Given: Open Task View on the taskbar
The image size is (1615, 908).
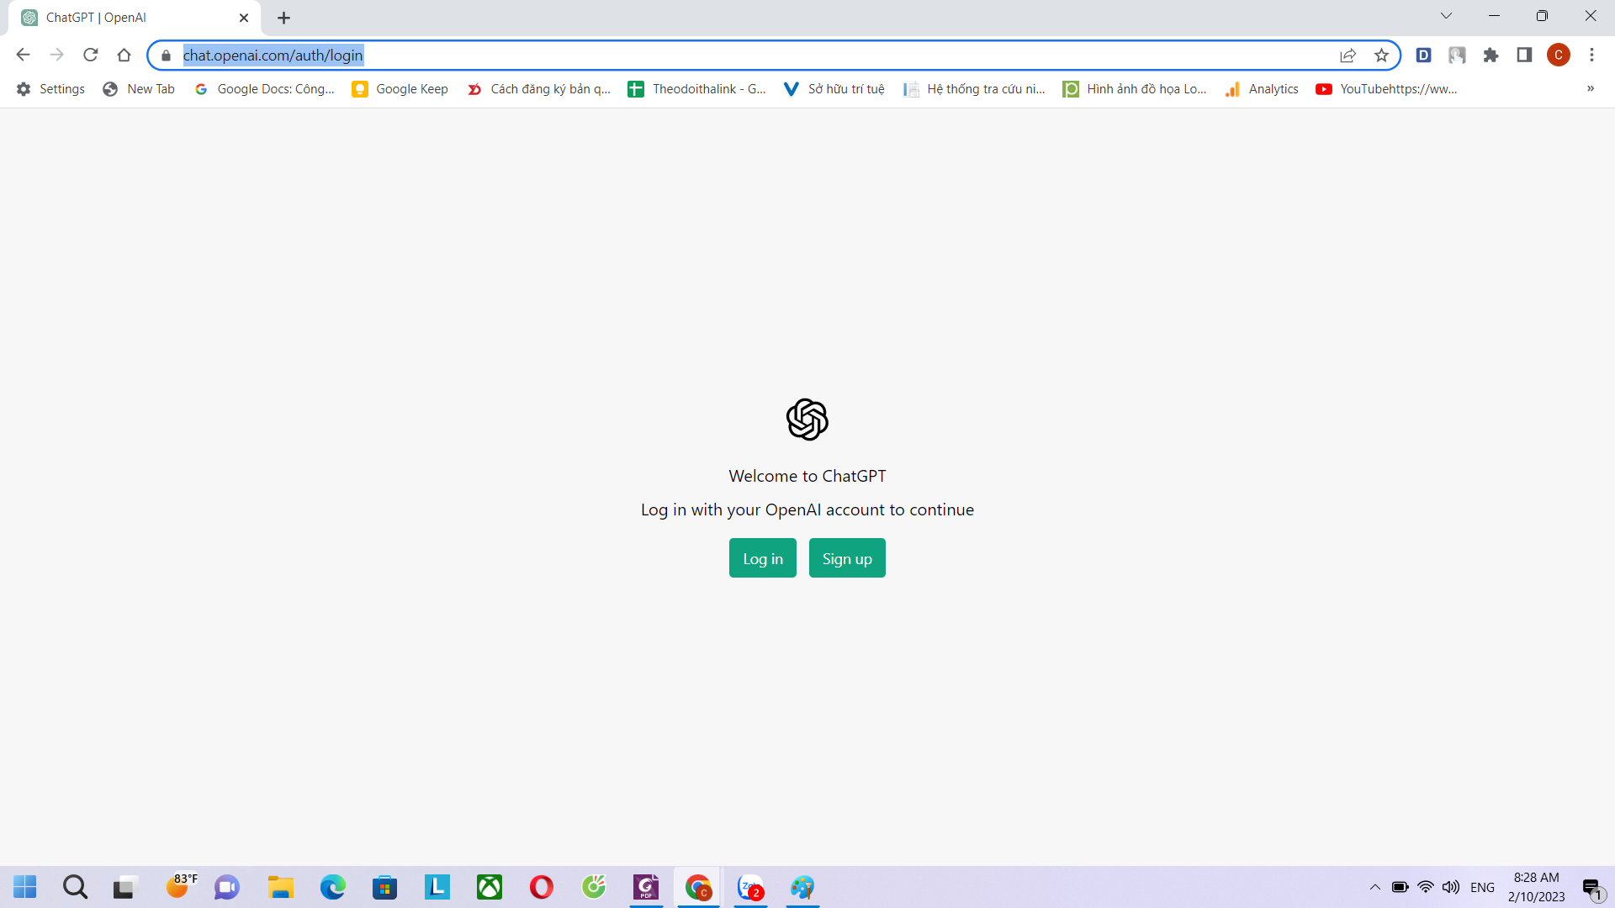Looking at the screenshot, I should 124,887.
